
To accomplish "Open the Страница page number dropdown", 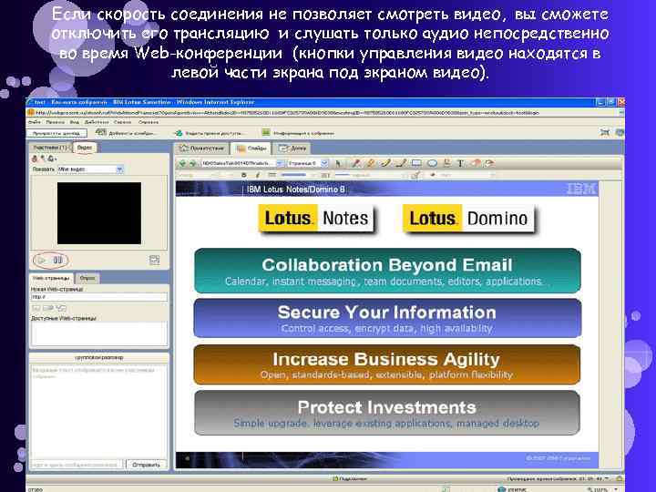I will (x=323, y=163).
